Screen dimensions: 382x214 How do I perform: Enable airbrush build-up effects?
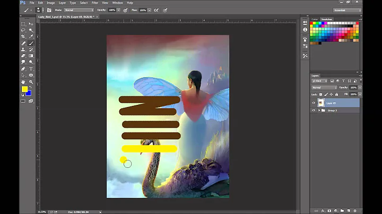[x=157, y=10]
